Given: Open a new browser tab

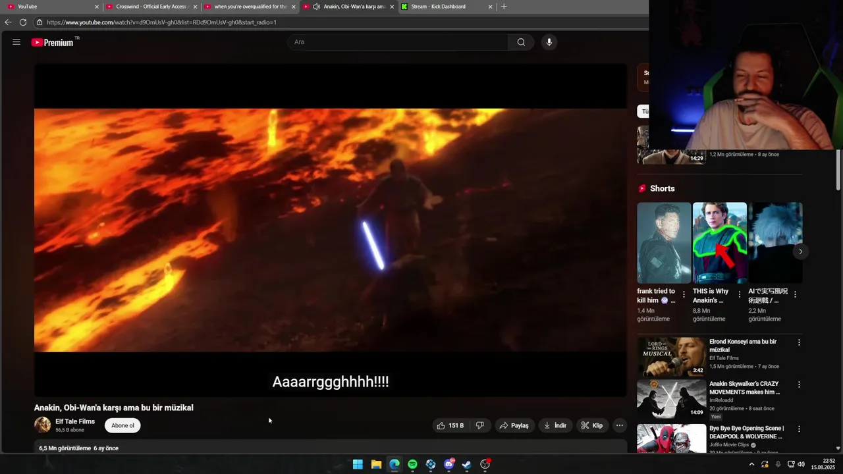Looking at the screenshot, I should [504, 7].
